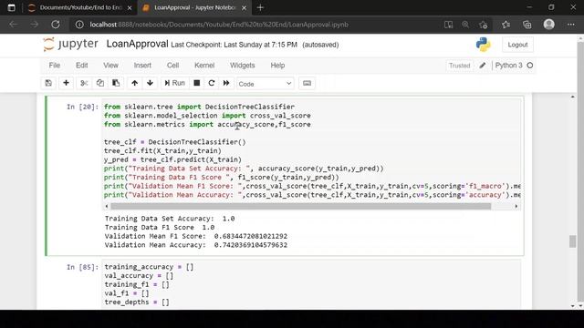Interrupt the kernel with the stop icon
The image size is (584, 328).
click(x=197, y=83)
